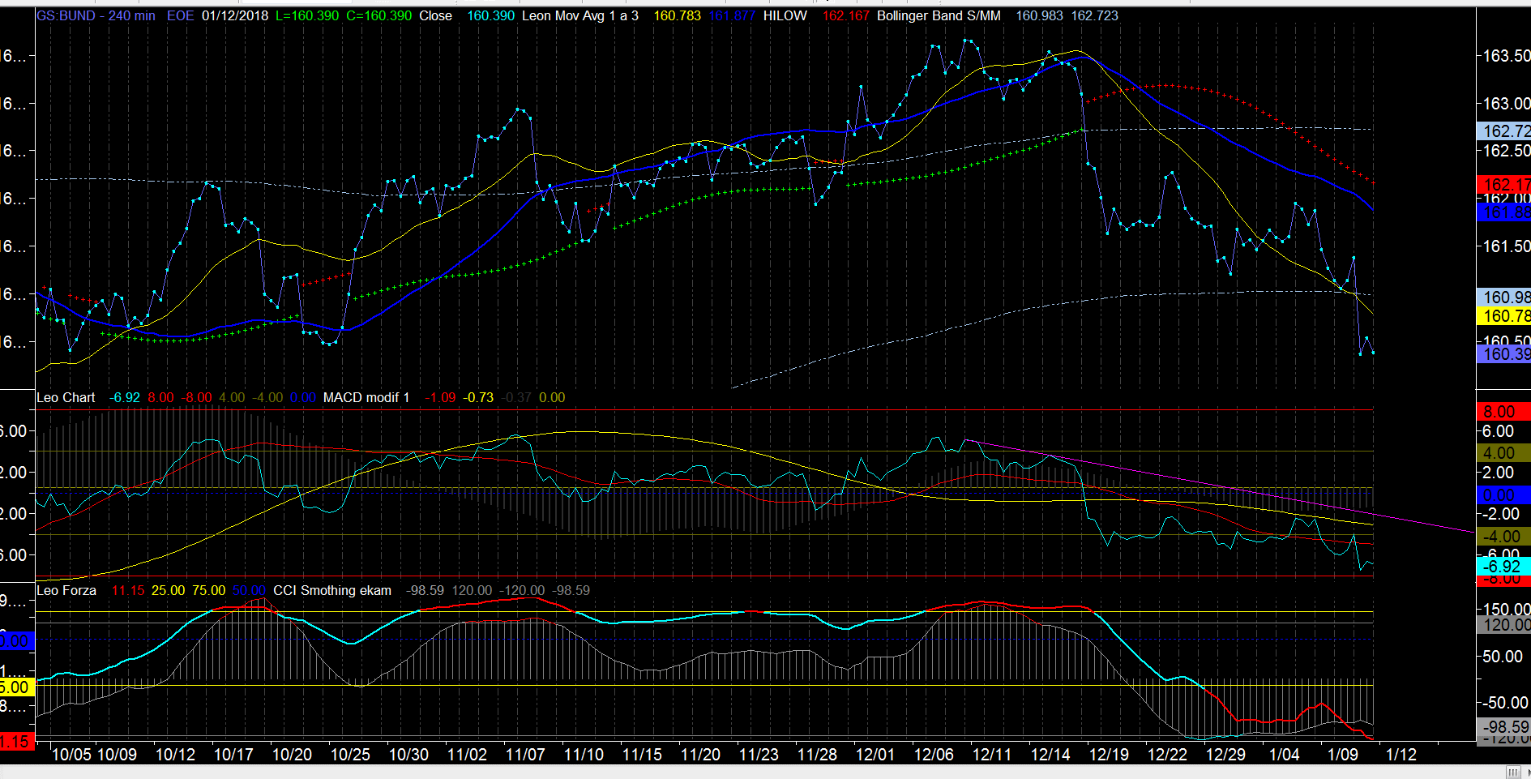The height and width of the screenshot is (779, 1531).
Task: Click the CCI Smothing ekam label
Action: 332,590
